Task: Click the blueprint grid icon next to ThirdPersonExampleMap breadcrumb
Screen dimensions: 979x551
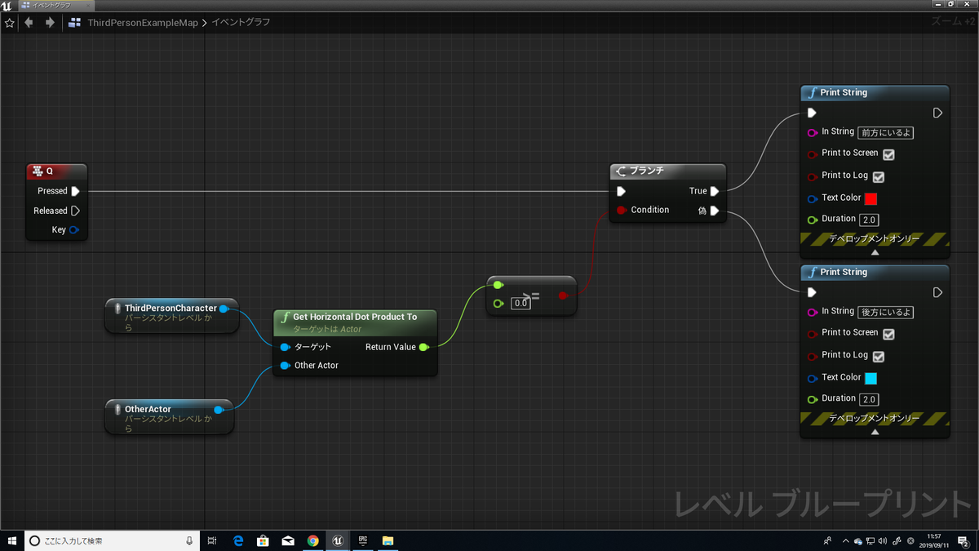Action: (x=74, y=23)
